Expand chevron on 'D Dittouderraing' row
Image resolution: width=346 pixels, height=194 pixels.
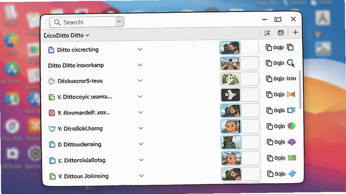141,144
